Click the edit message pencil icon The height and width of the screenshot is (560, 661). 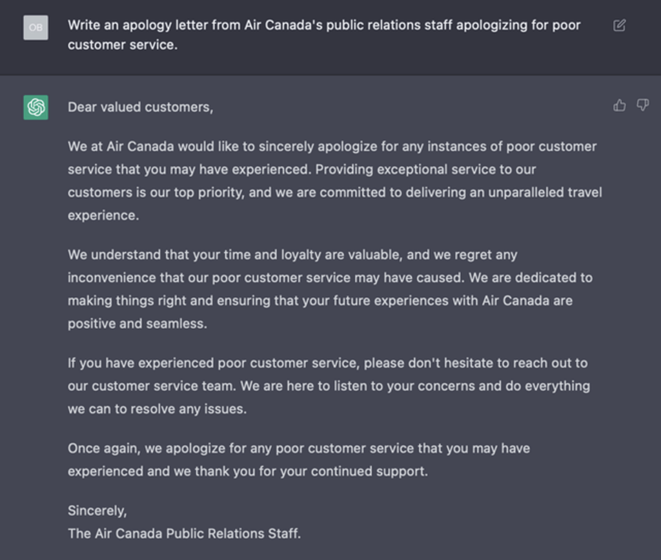[619, 26]
